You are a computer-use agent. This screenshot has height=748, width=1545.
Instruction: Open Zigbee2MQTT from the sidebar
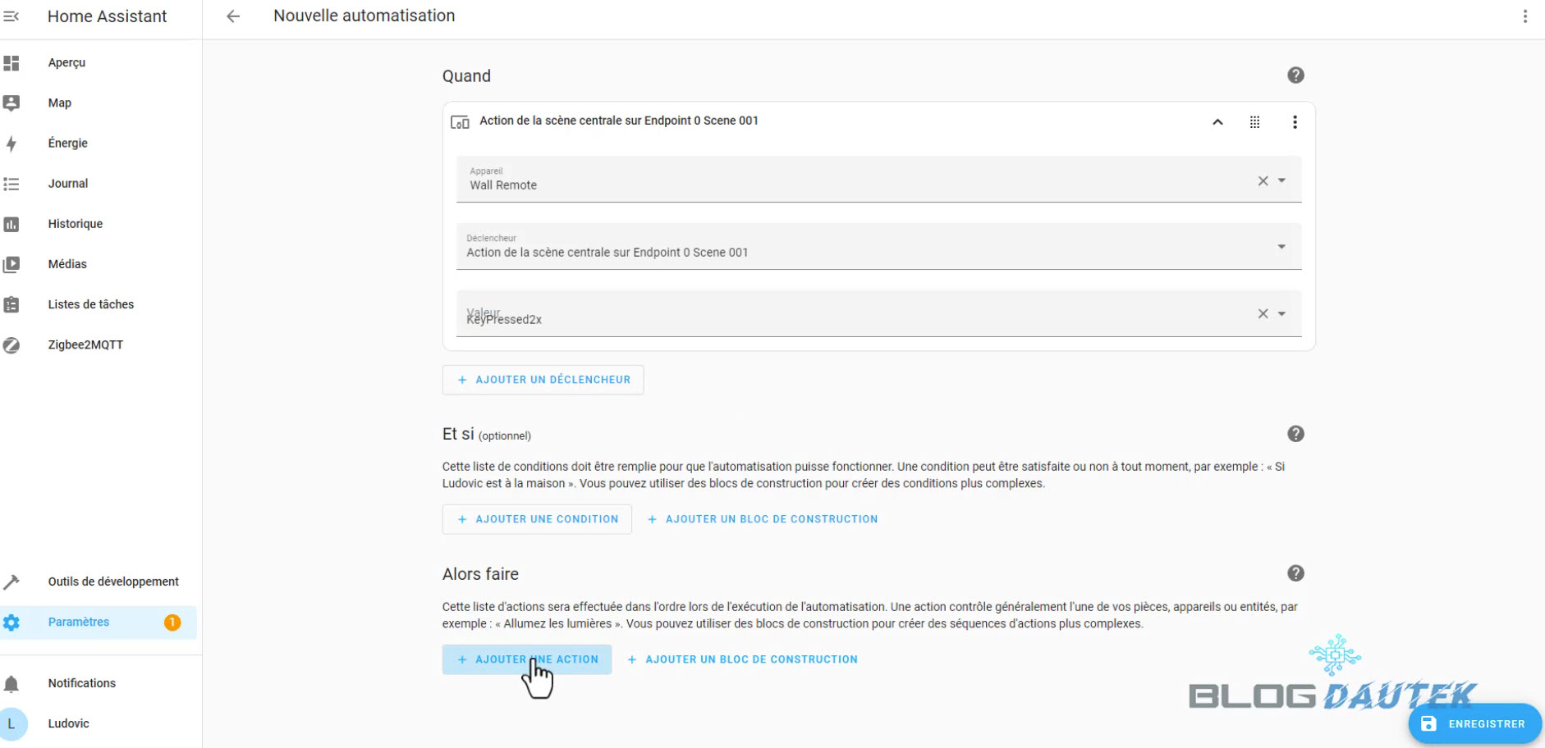[x=85, y=344]
